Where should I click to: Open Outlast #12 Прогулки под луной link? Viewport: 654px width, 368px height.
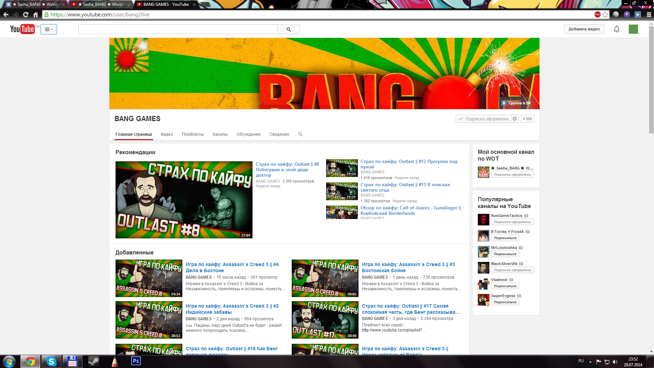pos(409,164)
